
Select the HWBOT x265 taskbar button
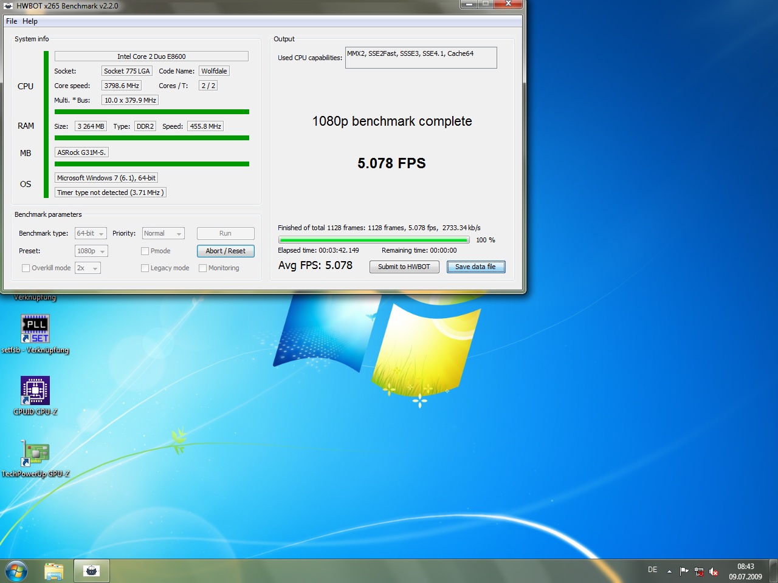click(92, 571)
